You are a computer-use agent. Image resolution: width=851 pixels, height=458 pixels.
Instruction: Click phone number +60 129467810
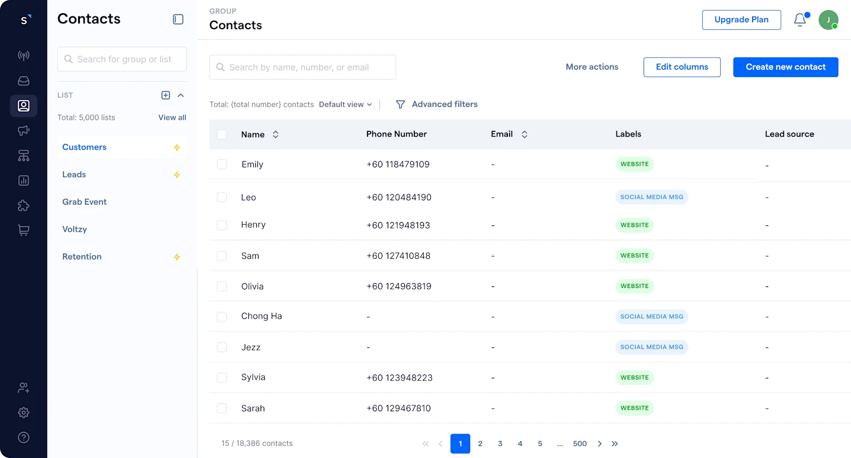point(399,409)
